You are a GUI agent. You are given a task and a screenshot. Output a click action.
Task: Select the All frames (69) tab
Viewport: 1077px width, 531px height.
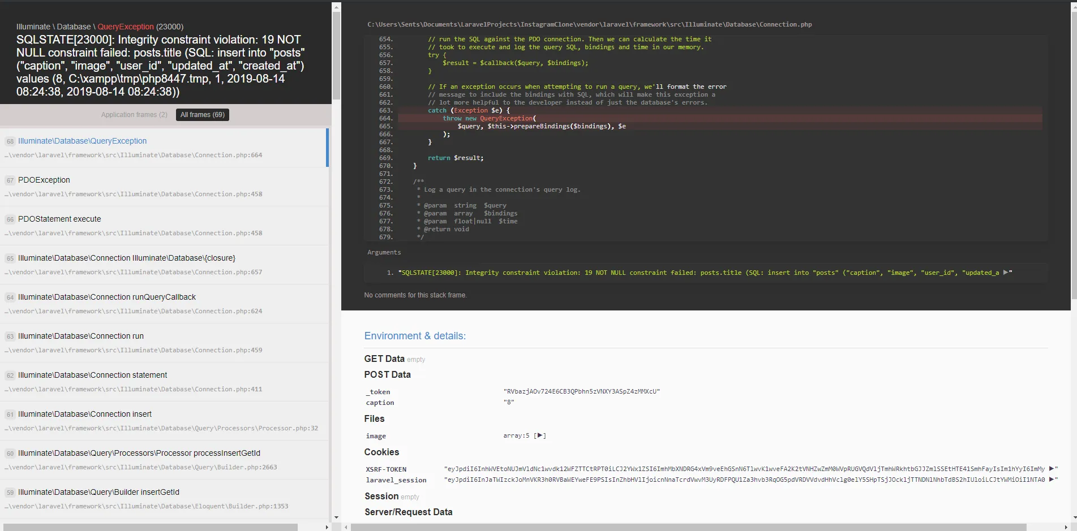pos(203,115)
